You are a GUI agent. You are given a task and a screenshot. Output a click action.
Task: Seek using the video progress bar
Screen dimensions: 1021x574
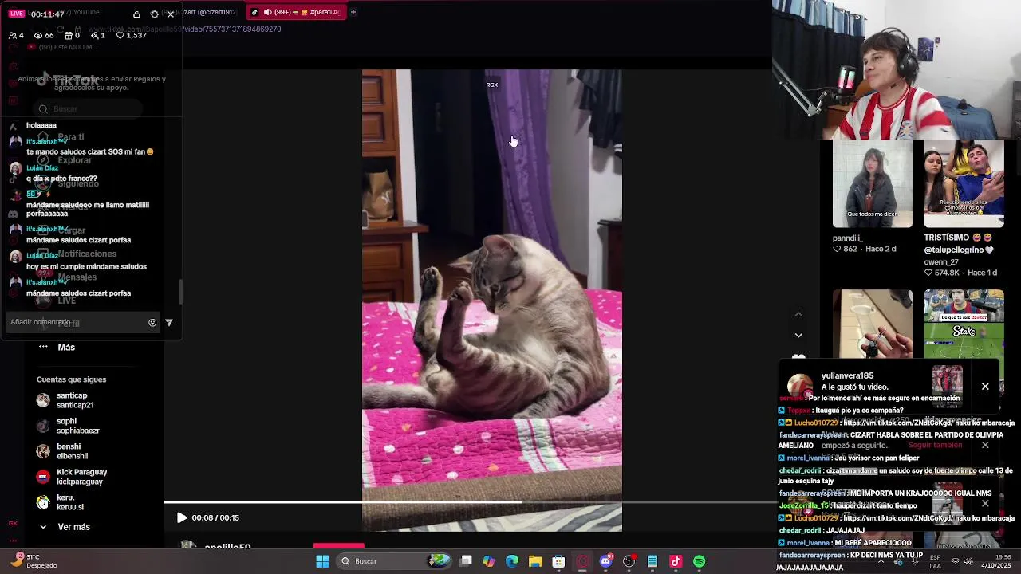[x=471, y=502]
